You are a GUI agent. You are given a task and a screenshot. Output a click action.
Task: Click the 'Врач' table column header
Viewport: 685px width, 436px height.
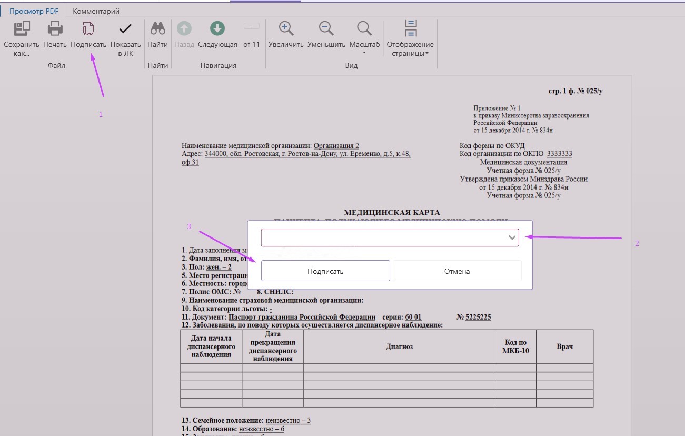[565, 346]
